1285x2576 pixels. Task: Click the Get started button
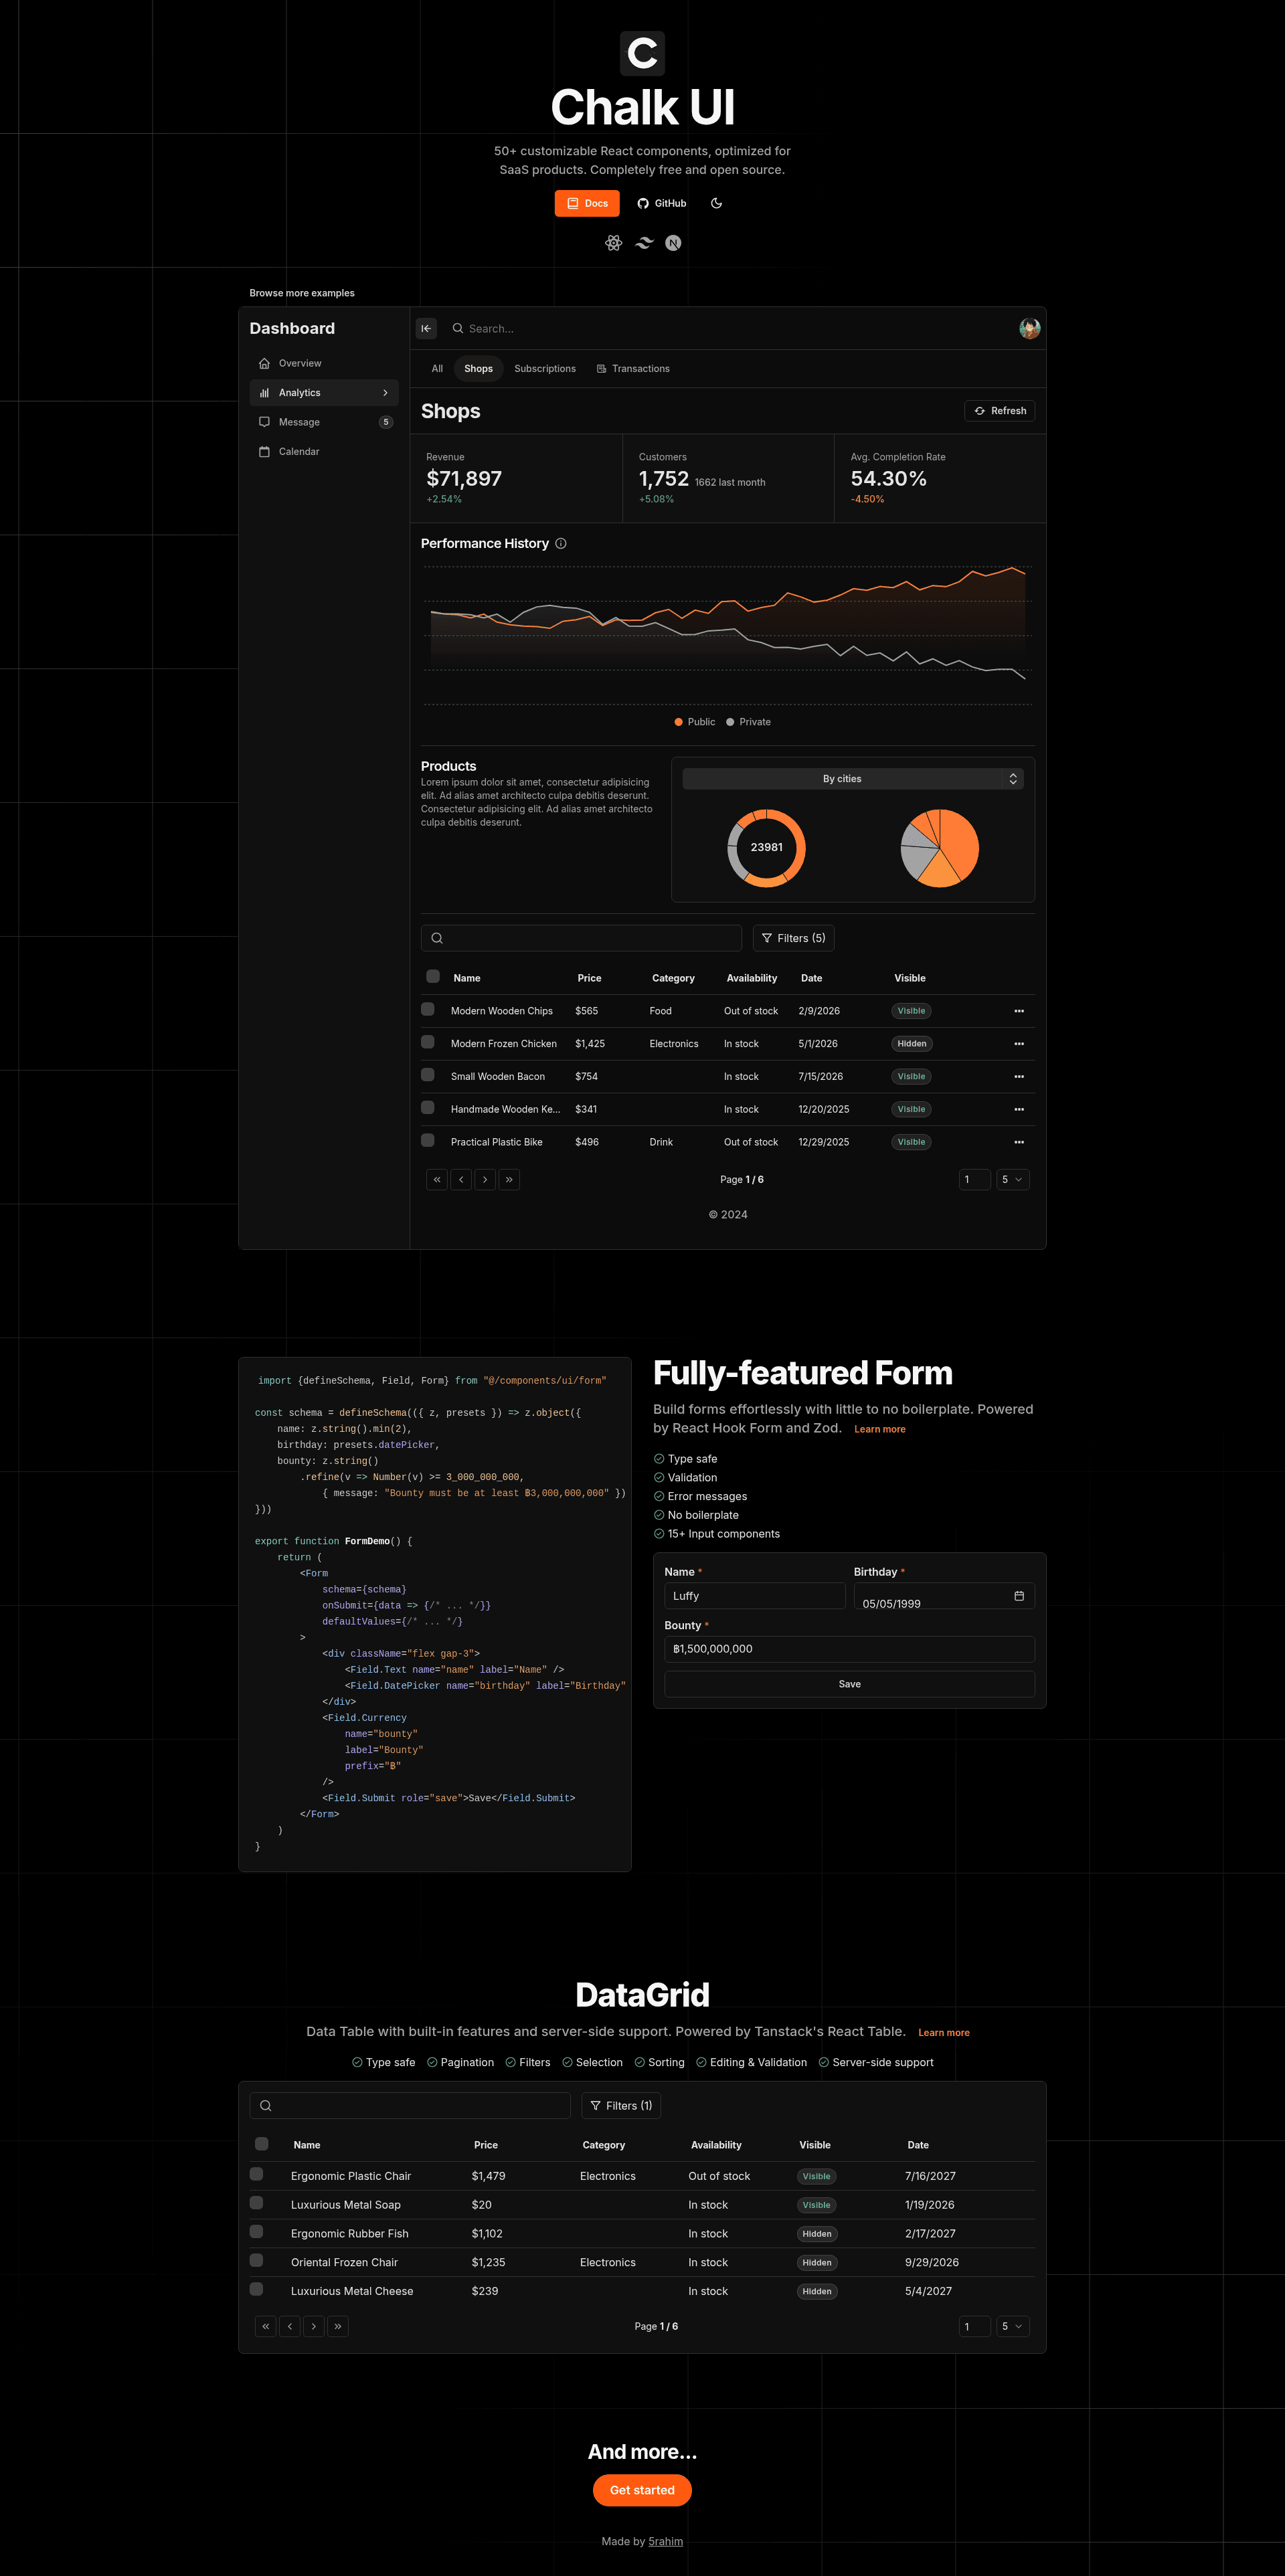click(x=642, y=2490)
